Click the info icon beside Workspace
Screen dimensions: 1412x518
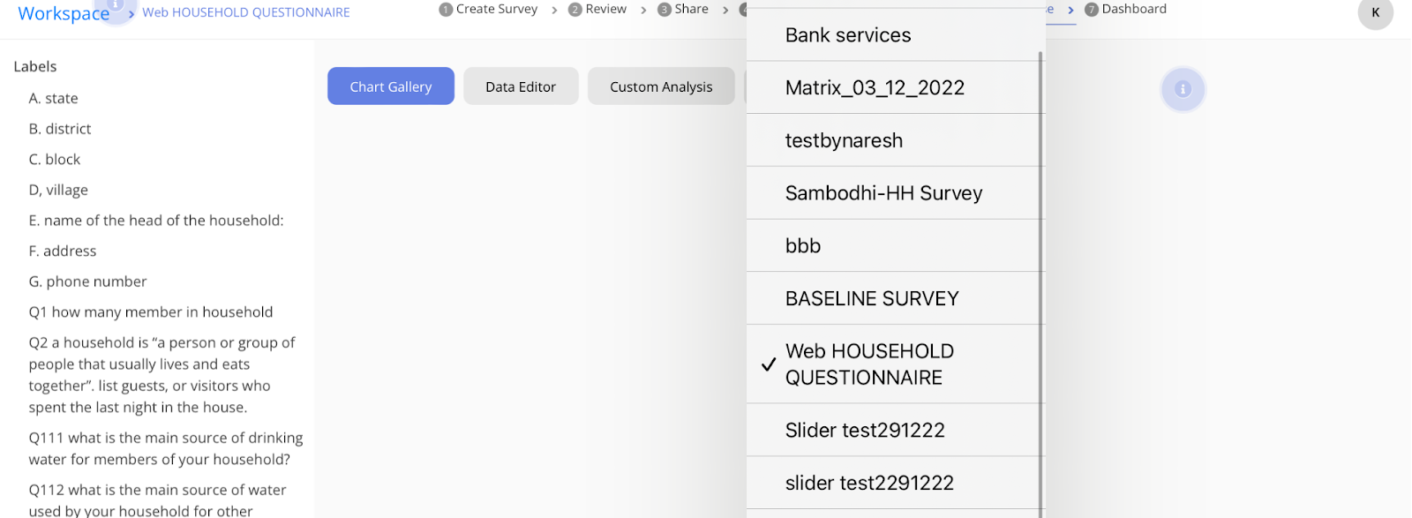click(x=115, y=5)
